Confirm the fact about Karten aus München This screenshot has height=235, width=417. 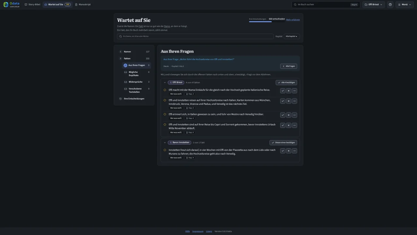(x=283, y=101)
